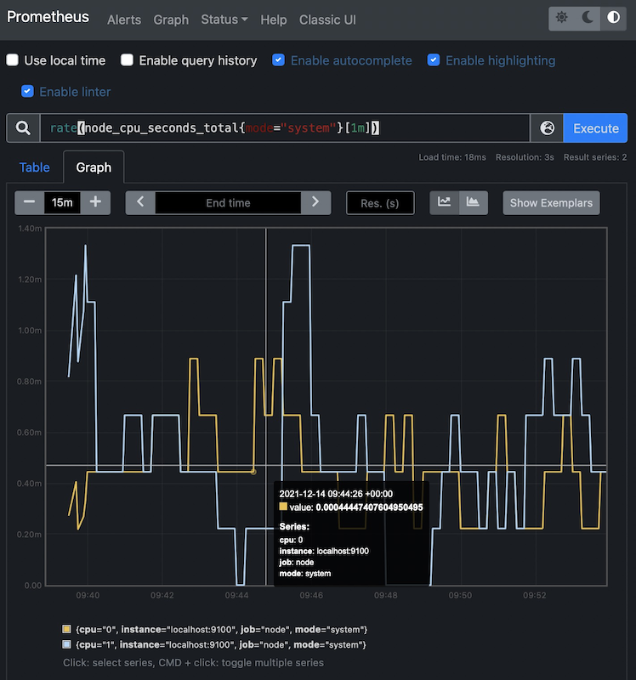The width and height of the screenshot is (636, 680).
Task: Open the metrics explorer globe icon
Action: pyautogui.click(x=547, y=128)
